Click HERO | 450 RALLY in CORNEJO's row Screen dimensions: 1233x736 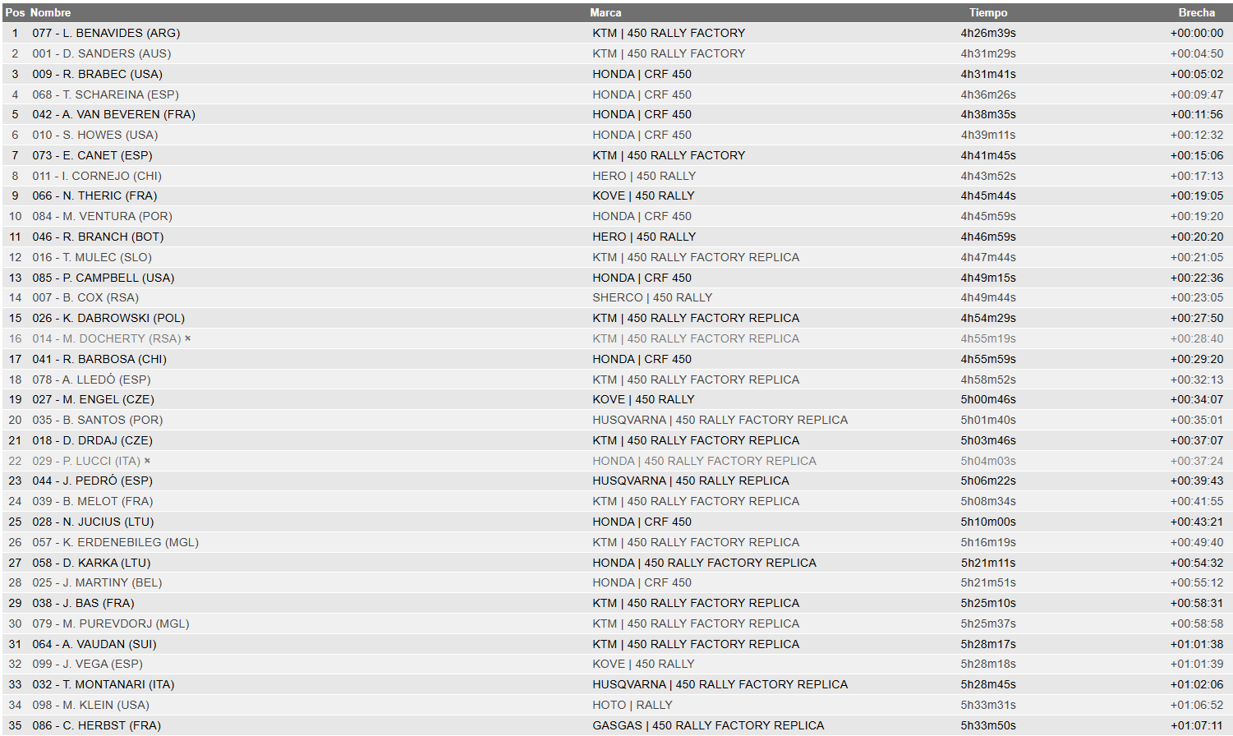(644, 176)
